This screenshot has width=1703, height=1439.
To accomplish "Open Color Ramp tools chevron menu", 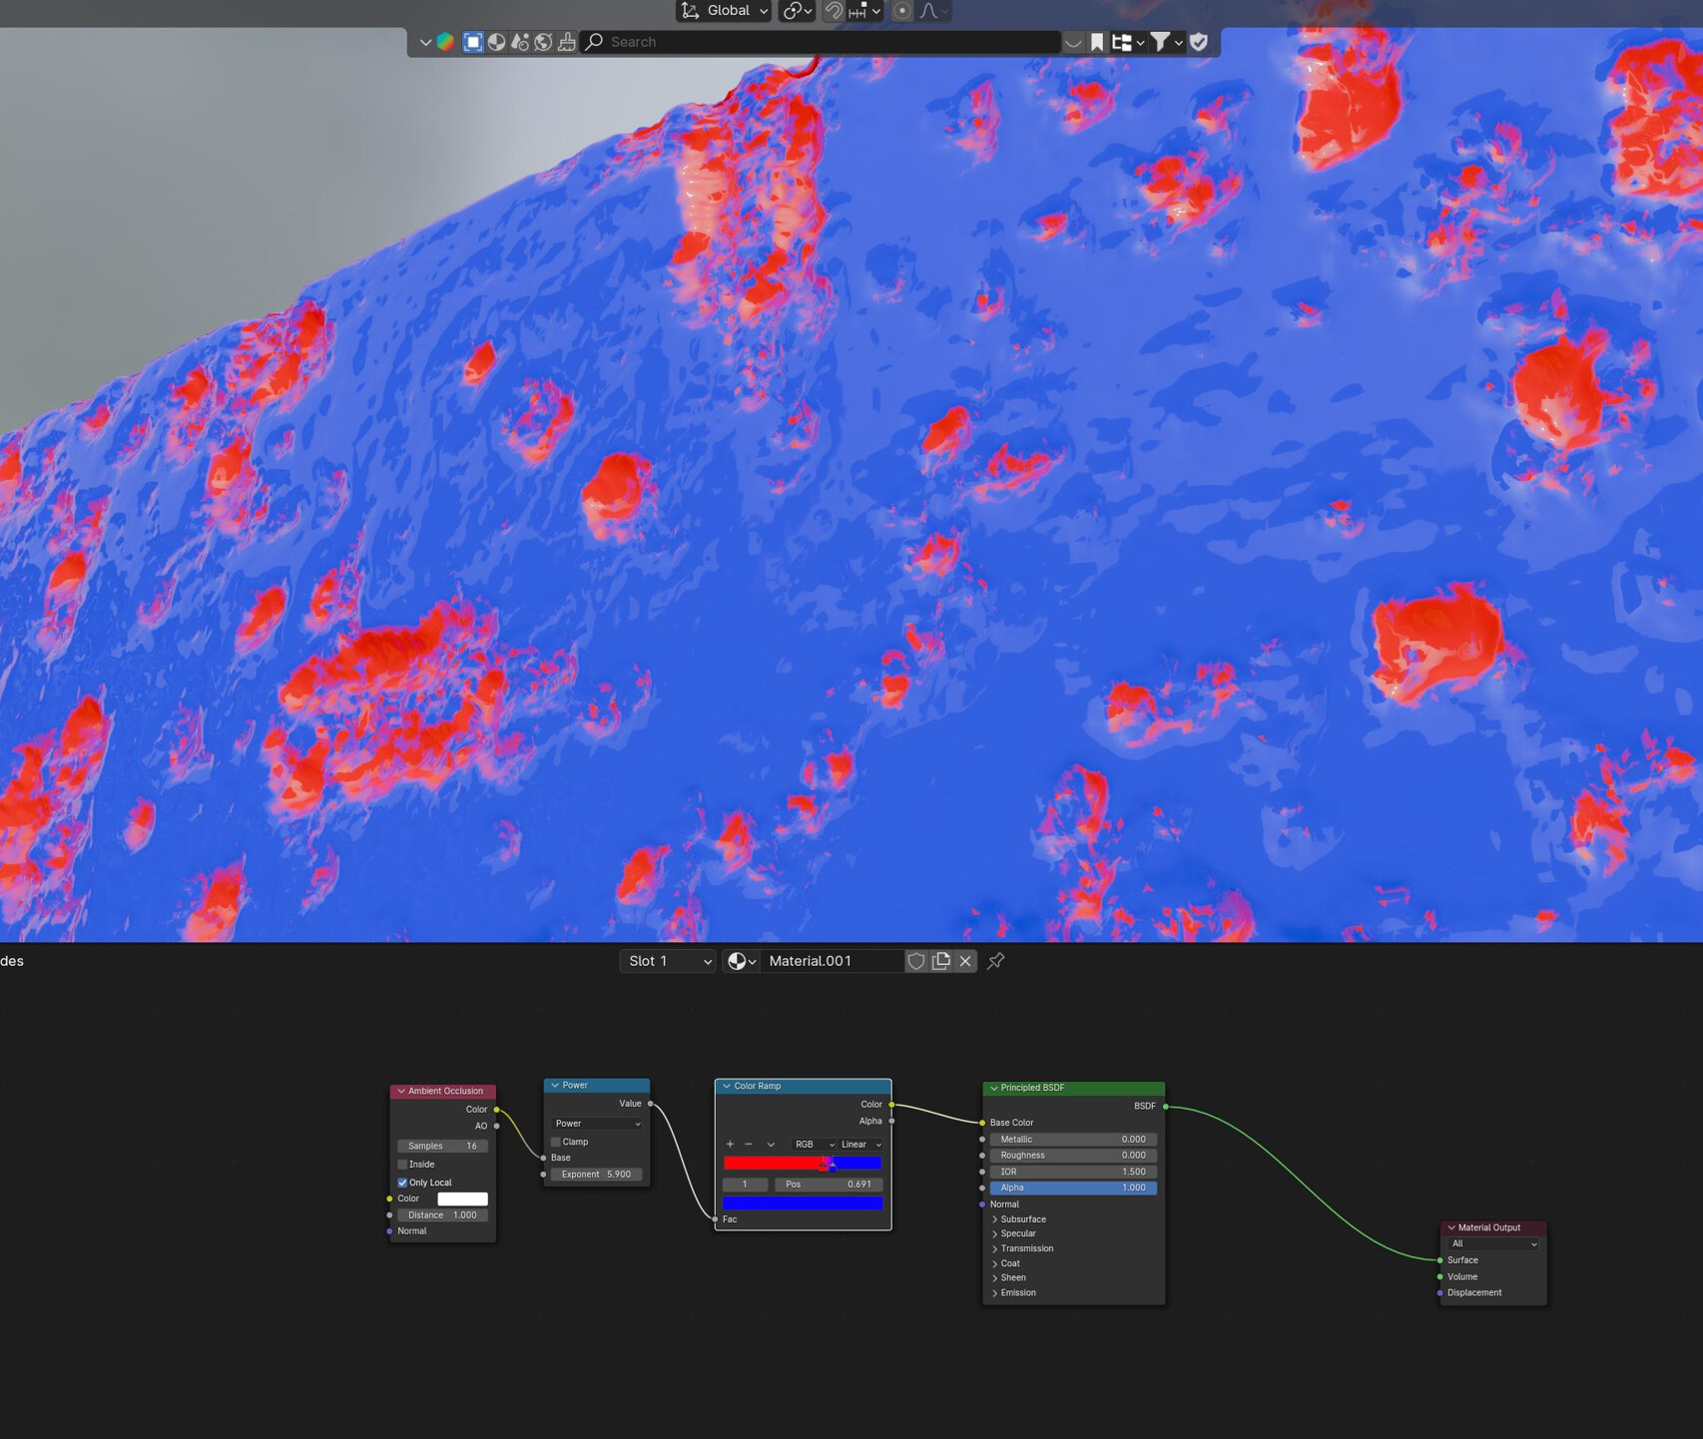I will tap(770, 1145).
